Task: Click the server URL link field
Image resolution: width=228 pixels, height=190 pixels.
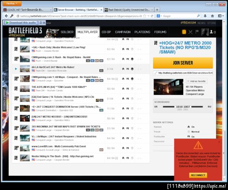Action: [183, 73]
